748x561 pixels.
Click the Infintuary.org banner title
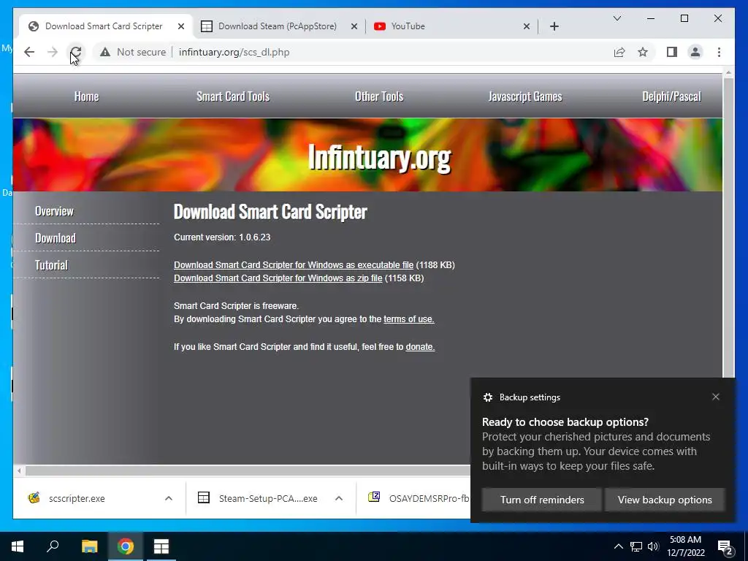pos(379,158)
